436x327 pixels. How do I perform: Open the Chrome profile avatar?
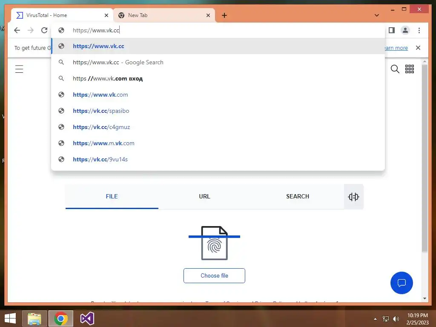405,30
